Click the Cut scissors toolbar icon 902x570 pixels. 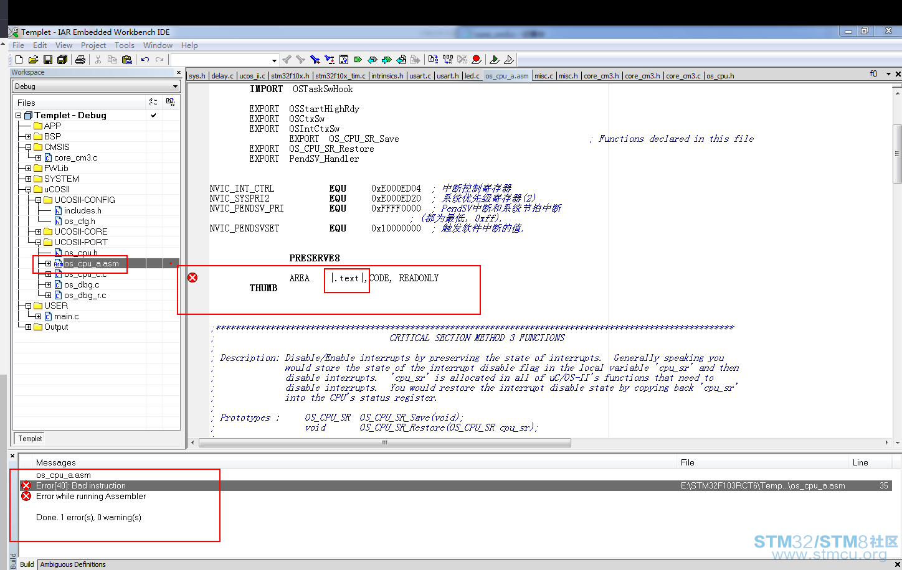[98, 60]
